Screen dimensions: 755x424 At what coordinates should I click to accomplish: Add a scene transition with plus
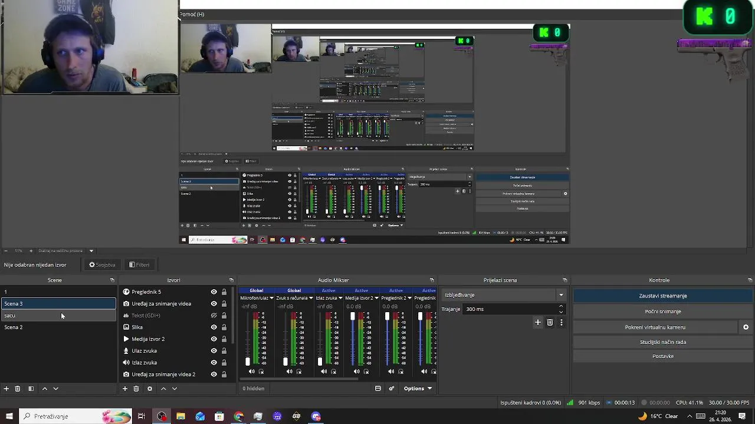click(x=538, y=323)
